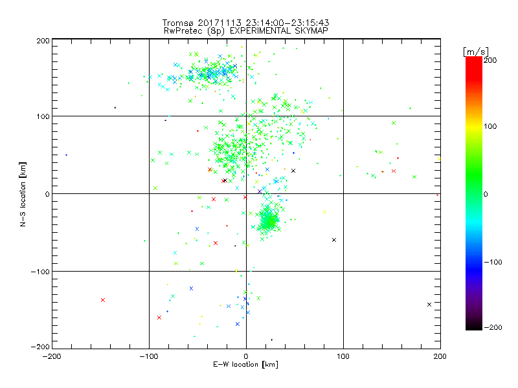Select small blue dot near E-W -185, N-S 50
Viewport: 518px width, 388px height.
click(x=67, y=155)
